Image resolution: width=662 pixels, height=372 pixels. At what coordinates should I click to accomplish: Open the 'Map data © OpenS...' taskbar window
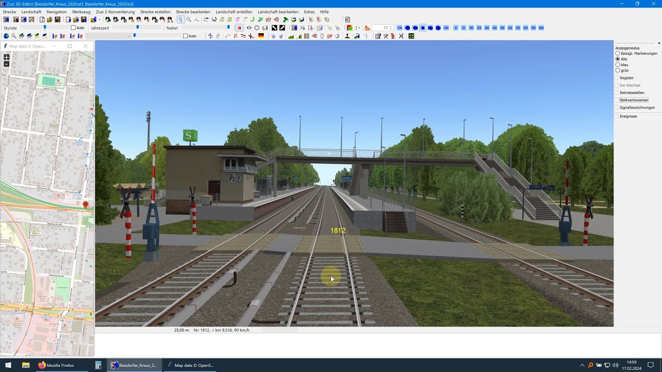[x=190, y=365]
